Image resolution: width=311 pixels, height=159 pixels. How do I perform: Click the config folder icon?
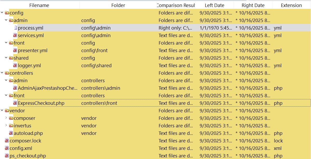click(7, 13)
